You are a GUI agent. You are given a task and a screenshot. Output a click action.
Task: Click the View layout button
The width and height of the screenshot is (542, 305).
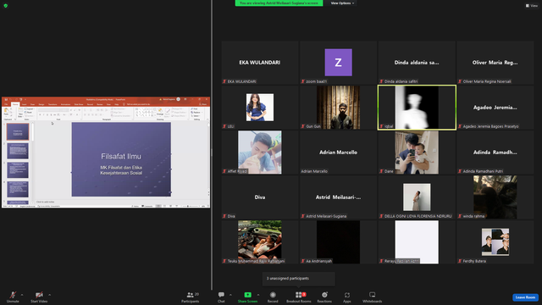pyautogui.click(x=532, y=6)
